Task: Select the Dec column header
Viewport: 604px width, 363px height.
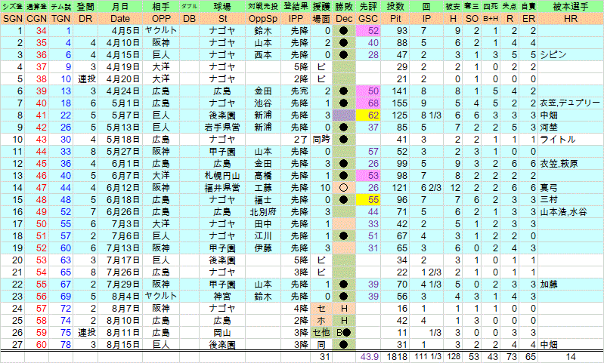Action: click(344, 18)
